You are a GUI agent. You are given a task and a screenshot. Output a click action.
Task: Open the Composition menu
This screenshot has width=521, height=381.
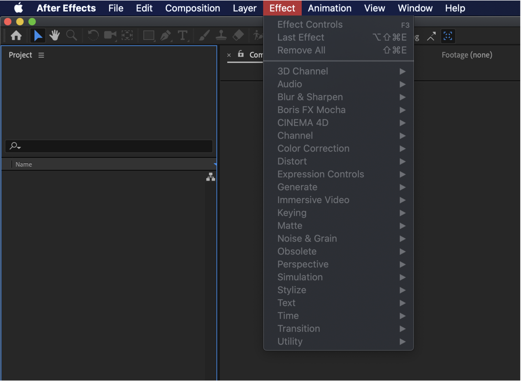coord(193,8)
